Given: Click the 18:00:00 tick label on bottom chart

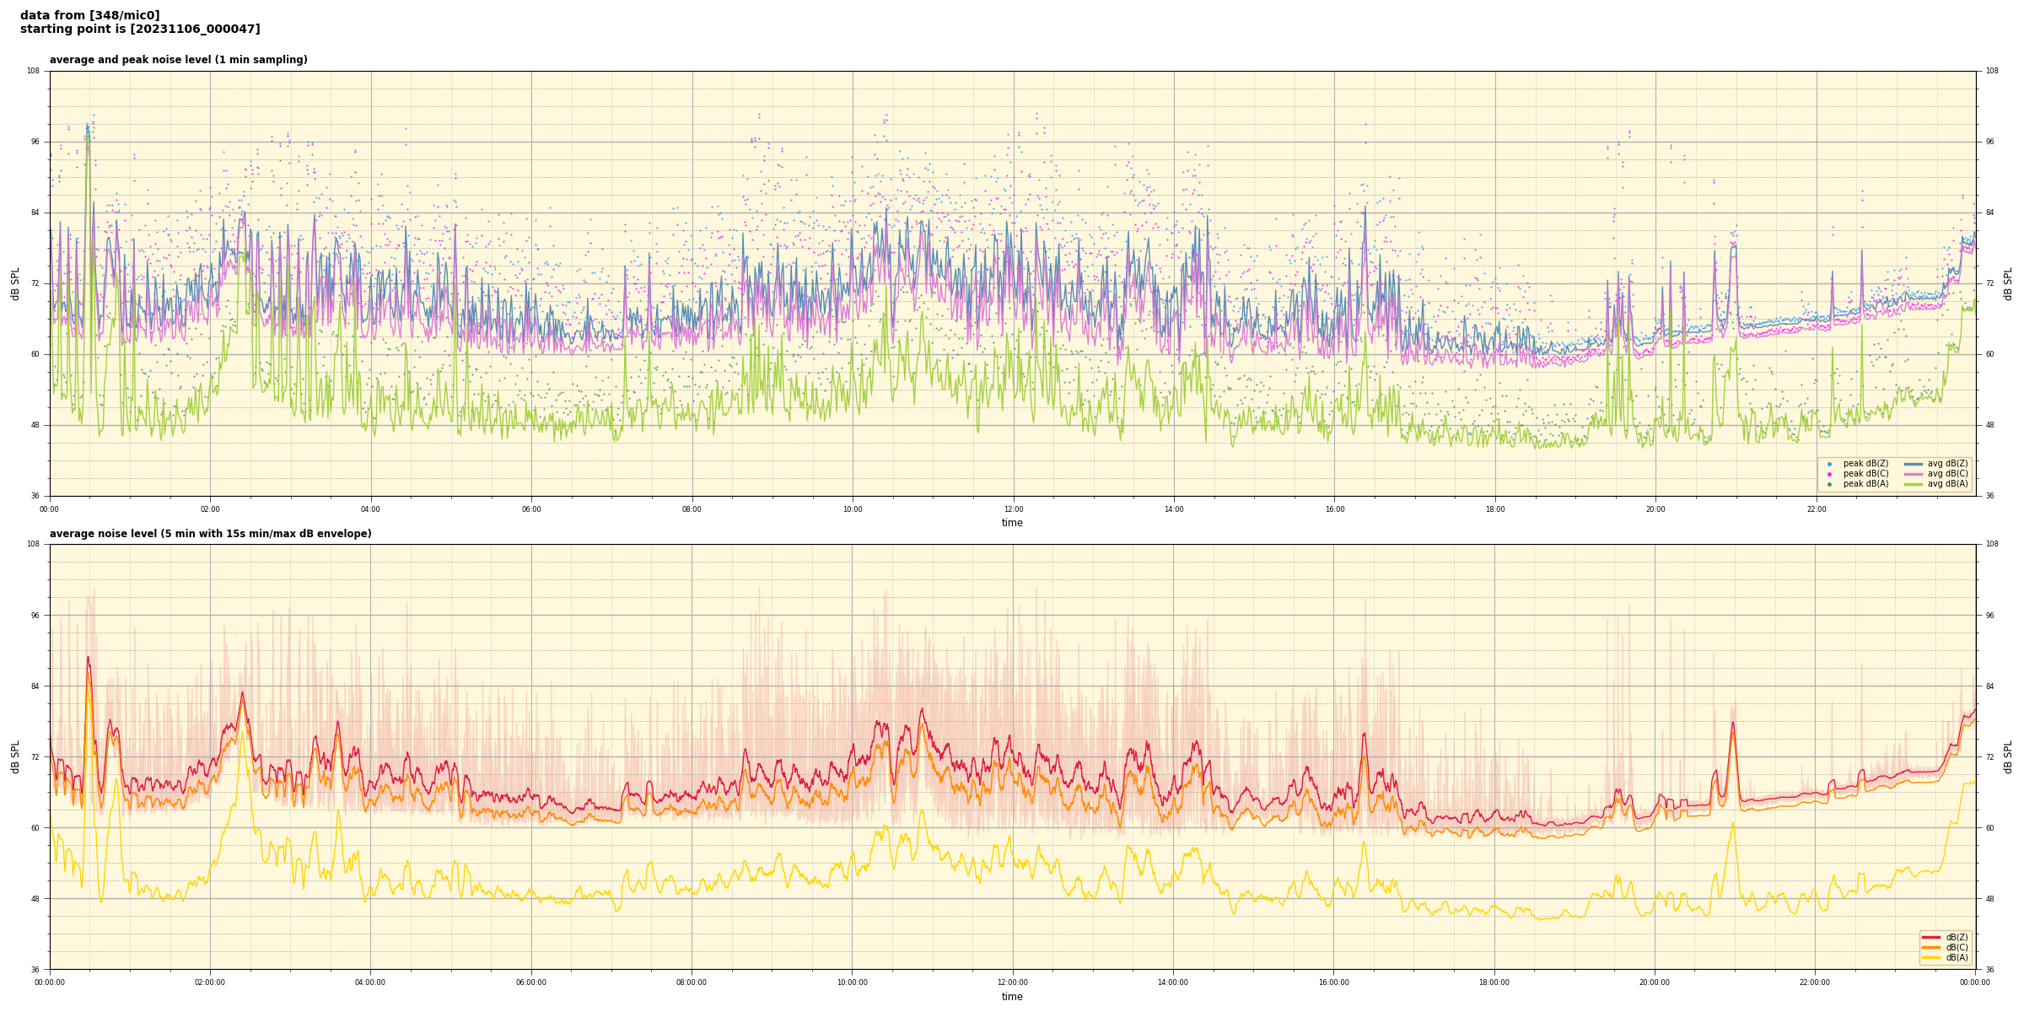Looking at the screenshot, I should point(1494,982).
